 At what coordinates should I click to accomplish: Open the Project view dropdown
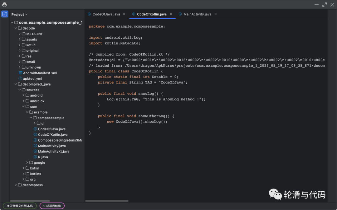tap(20, 14)
